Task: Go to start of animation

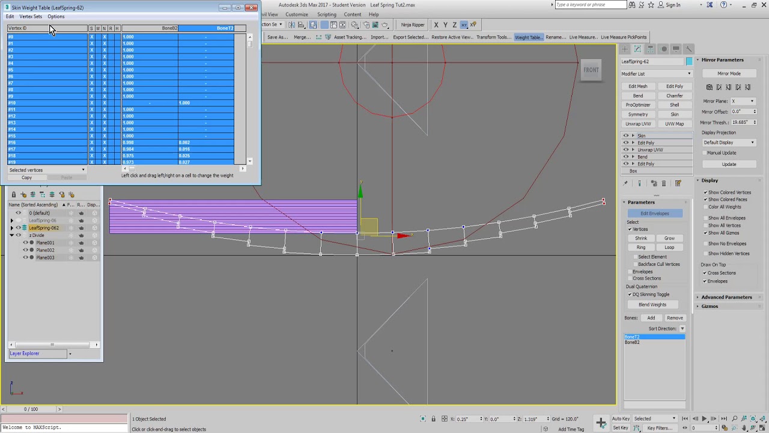Action: [x=685, y=419]
